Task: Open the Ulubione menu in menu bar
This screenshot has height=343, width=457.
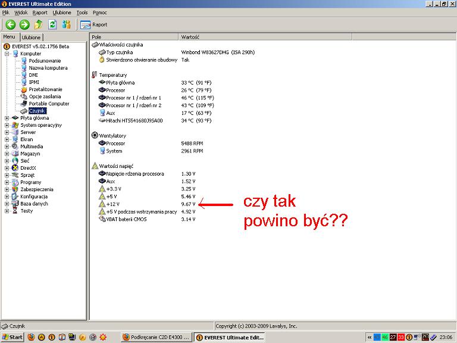Action: pos(62,13)
